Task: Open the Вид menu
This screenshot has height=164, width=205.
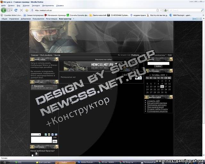Action: (19, 5)
